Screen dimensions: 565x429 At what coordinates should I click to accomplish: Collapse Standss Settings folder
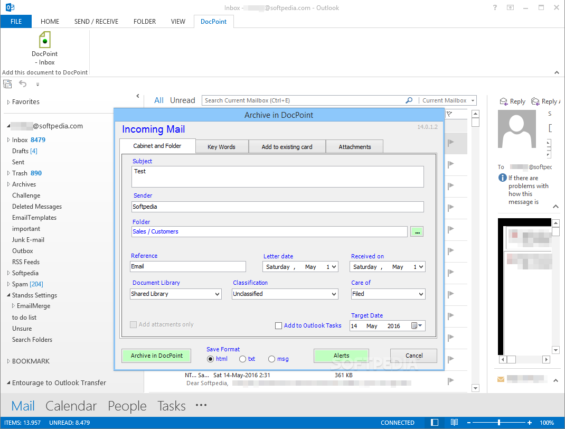(x=8, y=295)
